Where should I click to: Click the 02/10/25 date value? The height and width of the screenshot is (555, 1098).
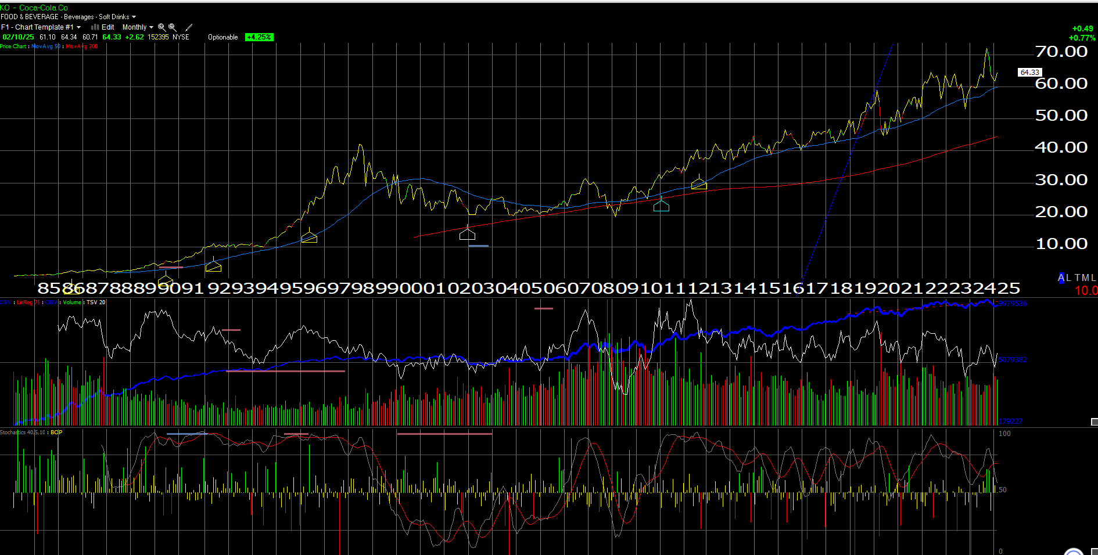19,37
